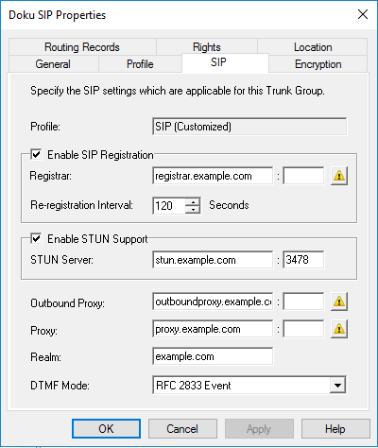Select the General tab

53,64
